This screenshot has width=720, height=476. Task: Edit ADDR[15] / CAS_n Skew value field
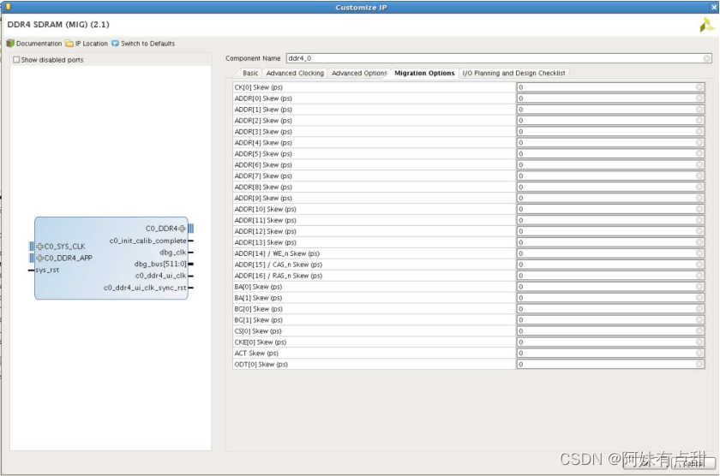tap(610, 265)
